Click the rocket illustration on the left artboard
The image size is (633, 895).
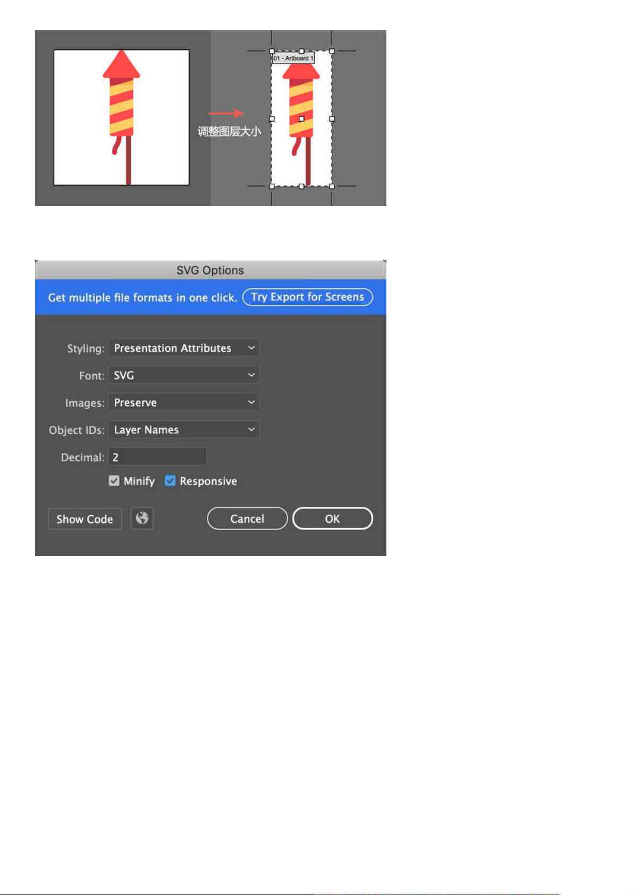click(122, 117)
